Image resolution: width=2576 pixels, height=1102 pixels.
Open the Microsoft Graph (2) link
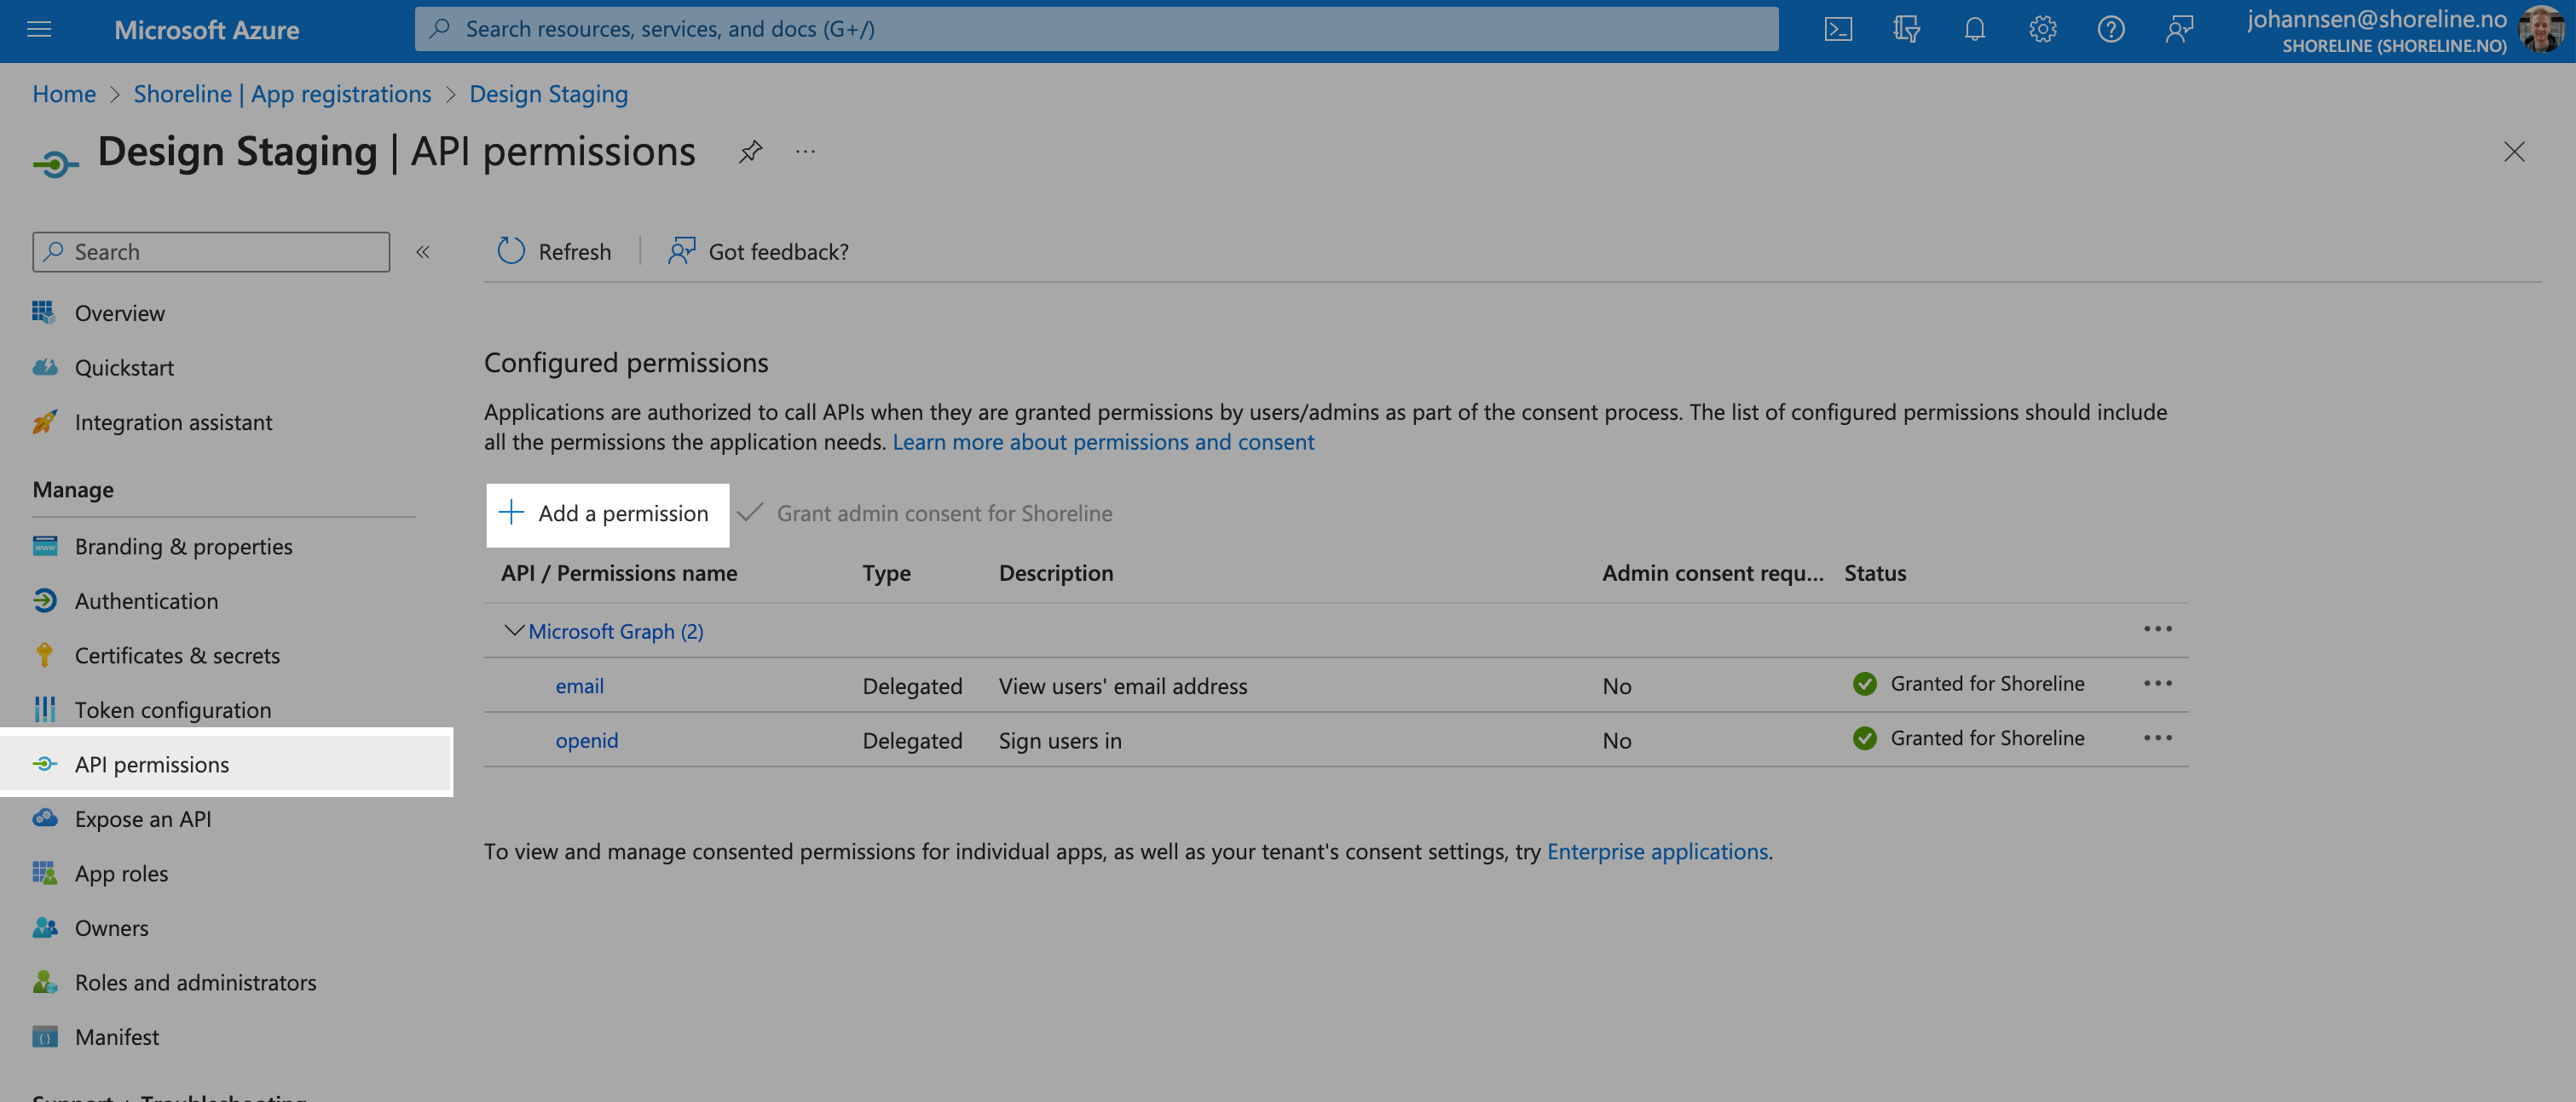(615, 631)
